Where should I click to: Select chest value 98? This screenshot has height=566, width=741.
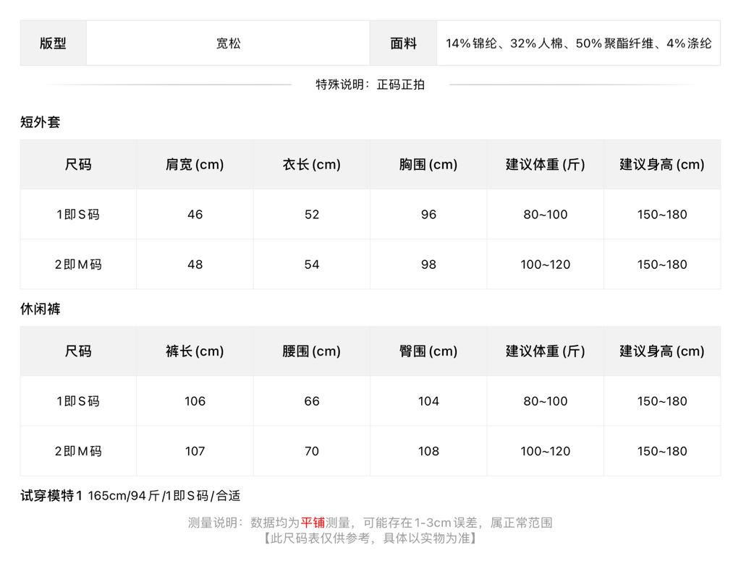click(428, 265)
